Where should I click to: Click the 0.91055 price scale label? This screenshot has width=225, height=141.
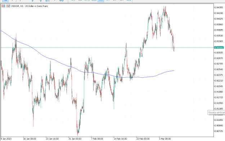pyautogui.click(x=219, y=120)
